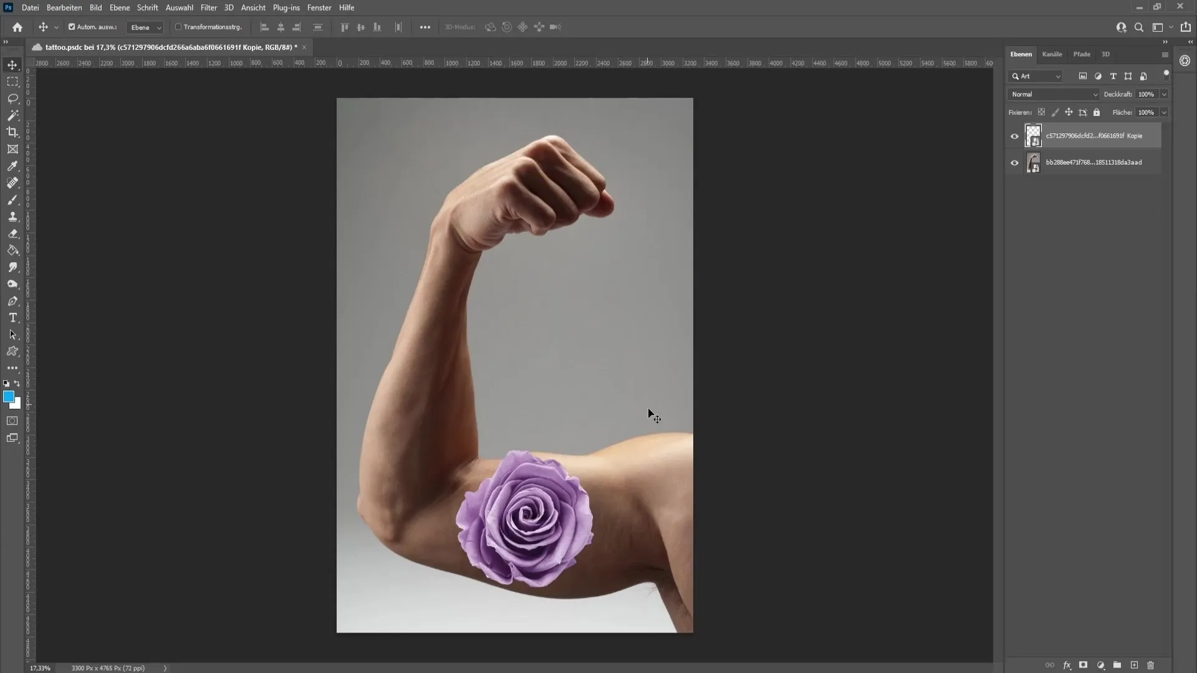Expand the Fläche fill slider arrow
Screen dimensions: 1197x673
click(x=1164, y=112)
